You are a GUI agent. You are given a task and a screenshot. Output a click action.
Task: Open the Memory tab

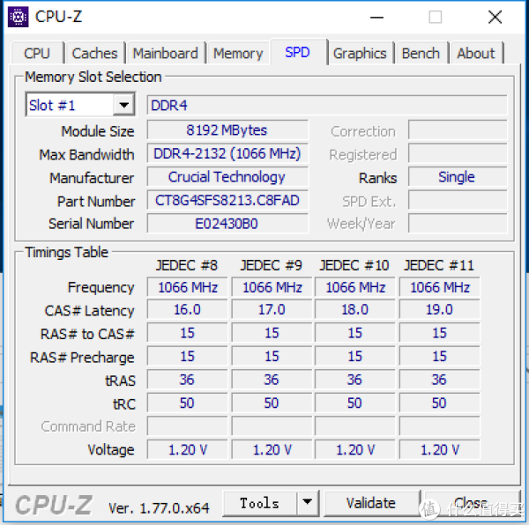(238, 53)
